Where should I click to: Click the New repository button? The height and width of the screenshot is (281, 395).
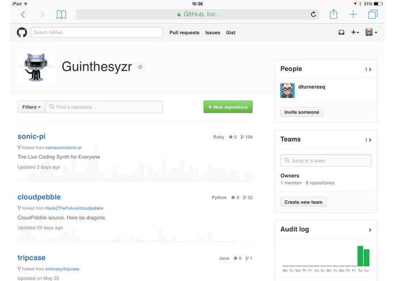[228, 107]
